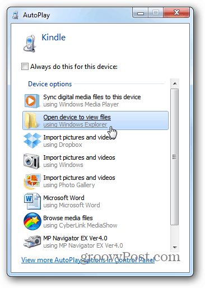
Task: Click the Kindle device icon
Action: click(30, 43)
